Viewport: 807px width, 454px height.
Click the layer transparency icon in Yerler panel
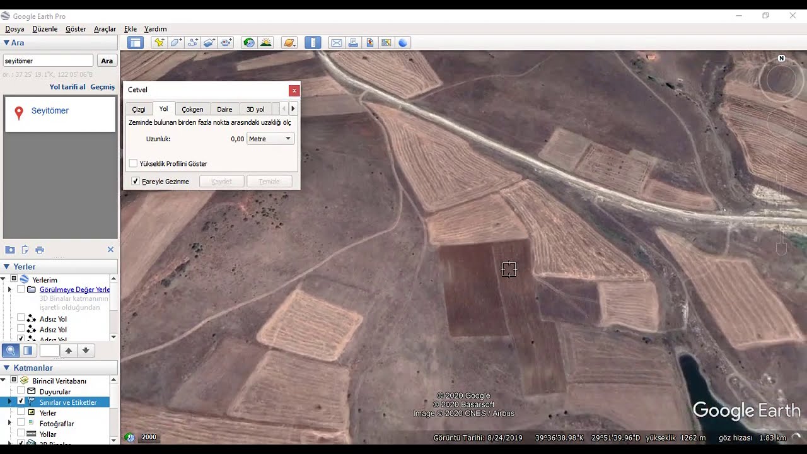click(28, 351)
